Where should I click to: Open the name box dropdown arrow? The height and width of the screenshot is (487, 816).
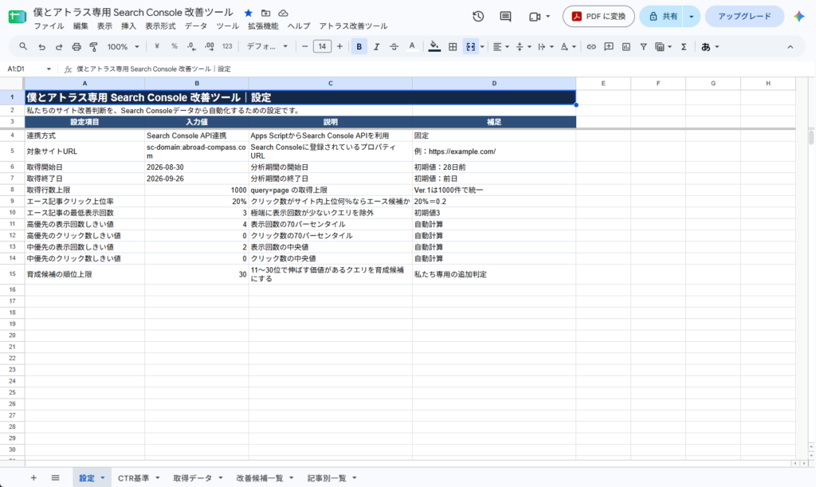click(x=49, y=69)
